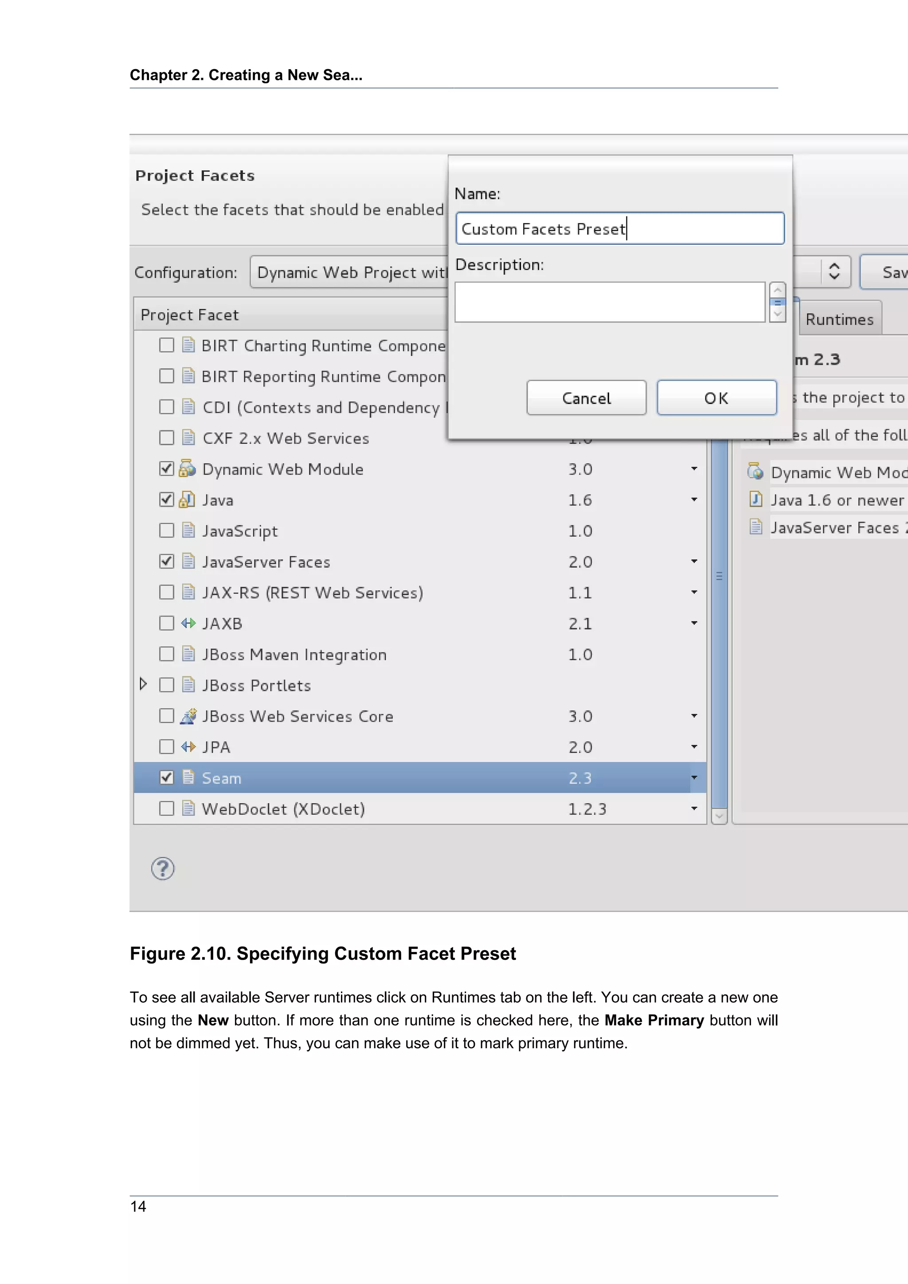Click the Description scrollbar down arrow
The image size is (908, 1284).
(x=777, y=314)
